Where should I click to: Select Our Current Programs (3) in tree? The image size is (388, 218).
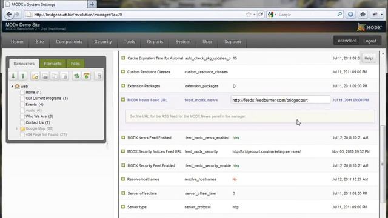47,98
